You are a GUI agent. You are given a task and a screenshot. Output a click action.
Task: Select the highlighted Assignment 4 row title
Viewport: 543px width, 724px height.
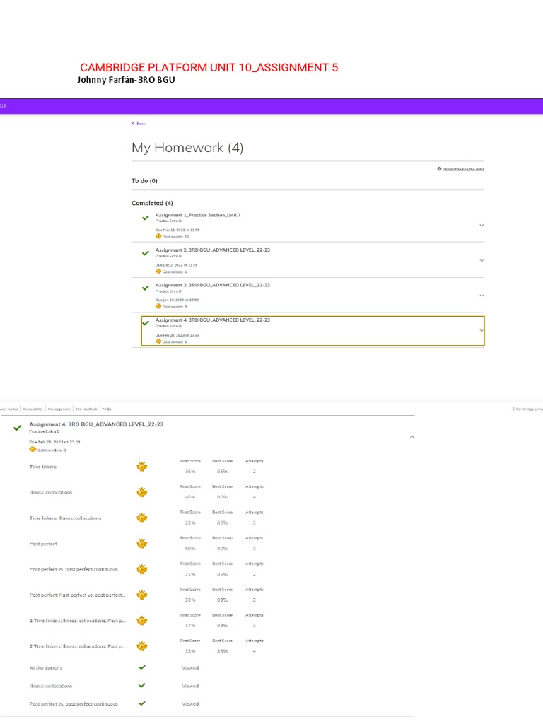[212, 320]
